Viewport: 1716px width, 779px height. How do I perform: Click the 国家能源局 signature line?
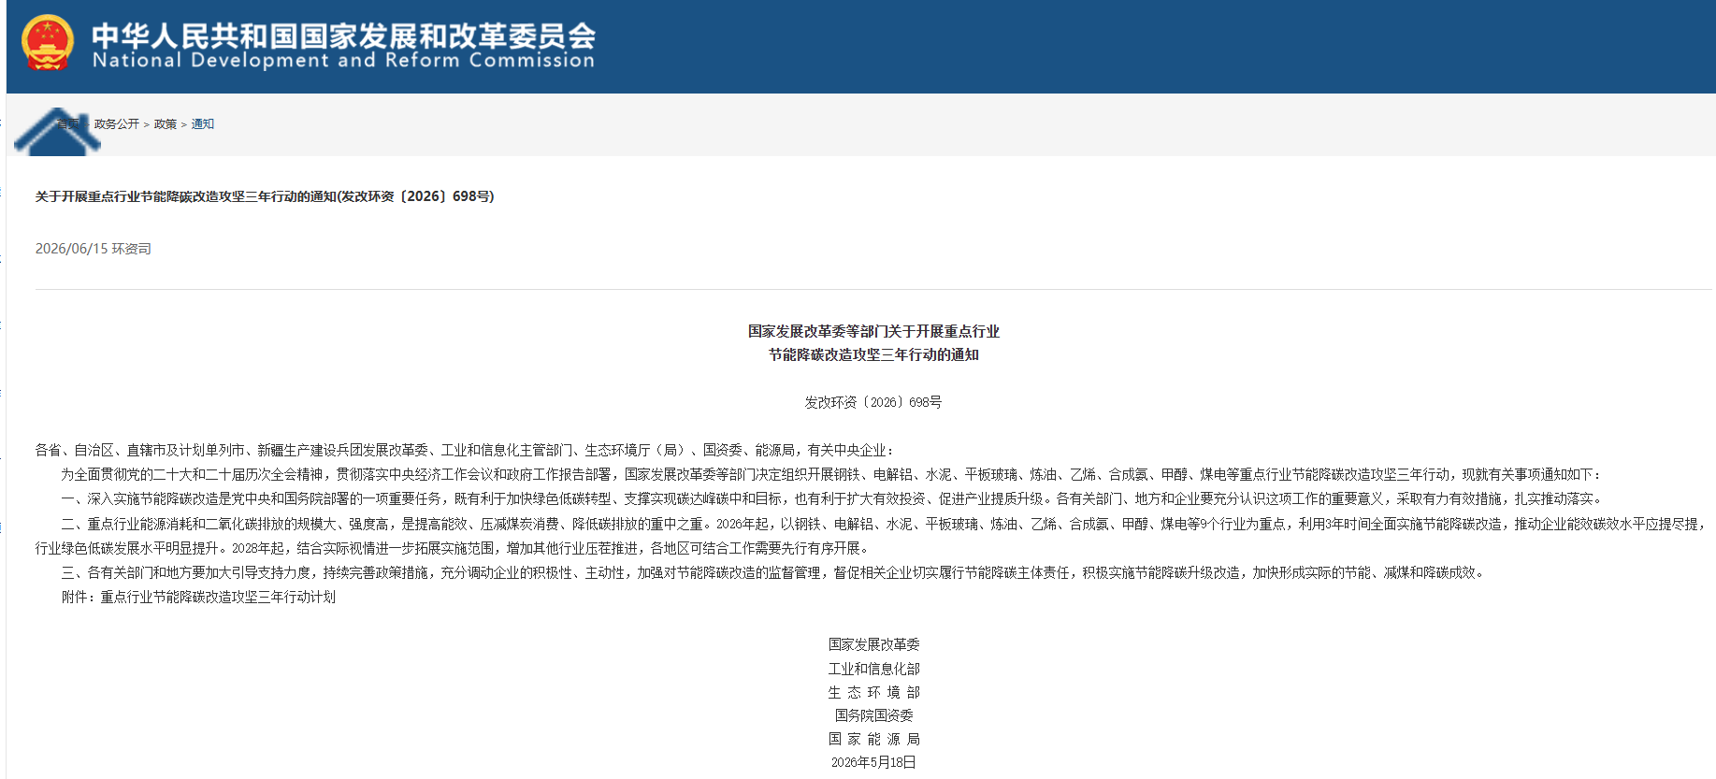tap(873, 739)
